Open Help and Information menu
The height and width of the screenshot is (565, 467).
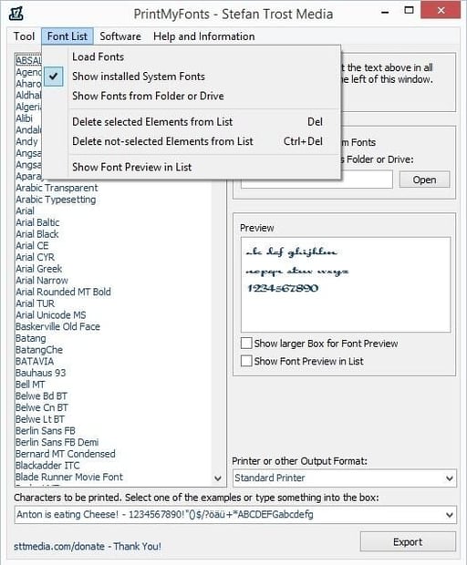pyautogui.click(x=203, y=36)
